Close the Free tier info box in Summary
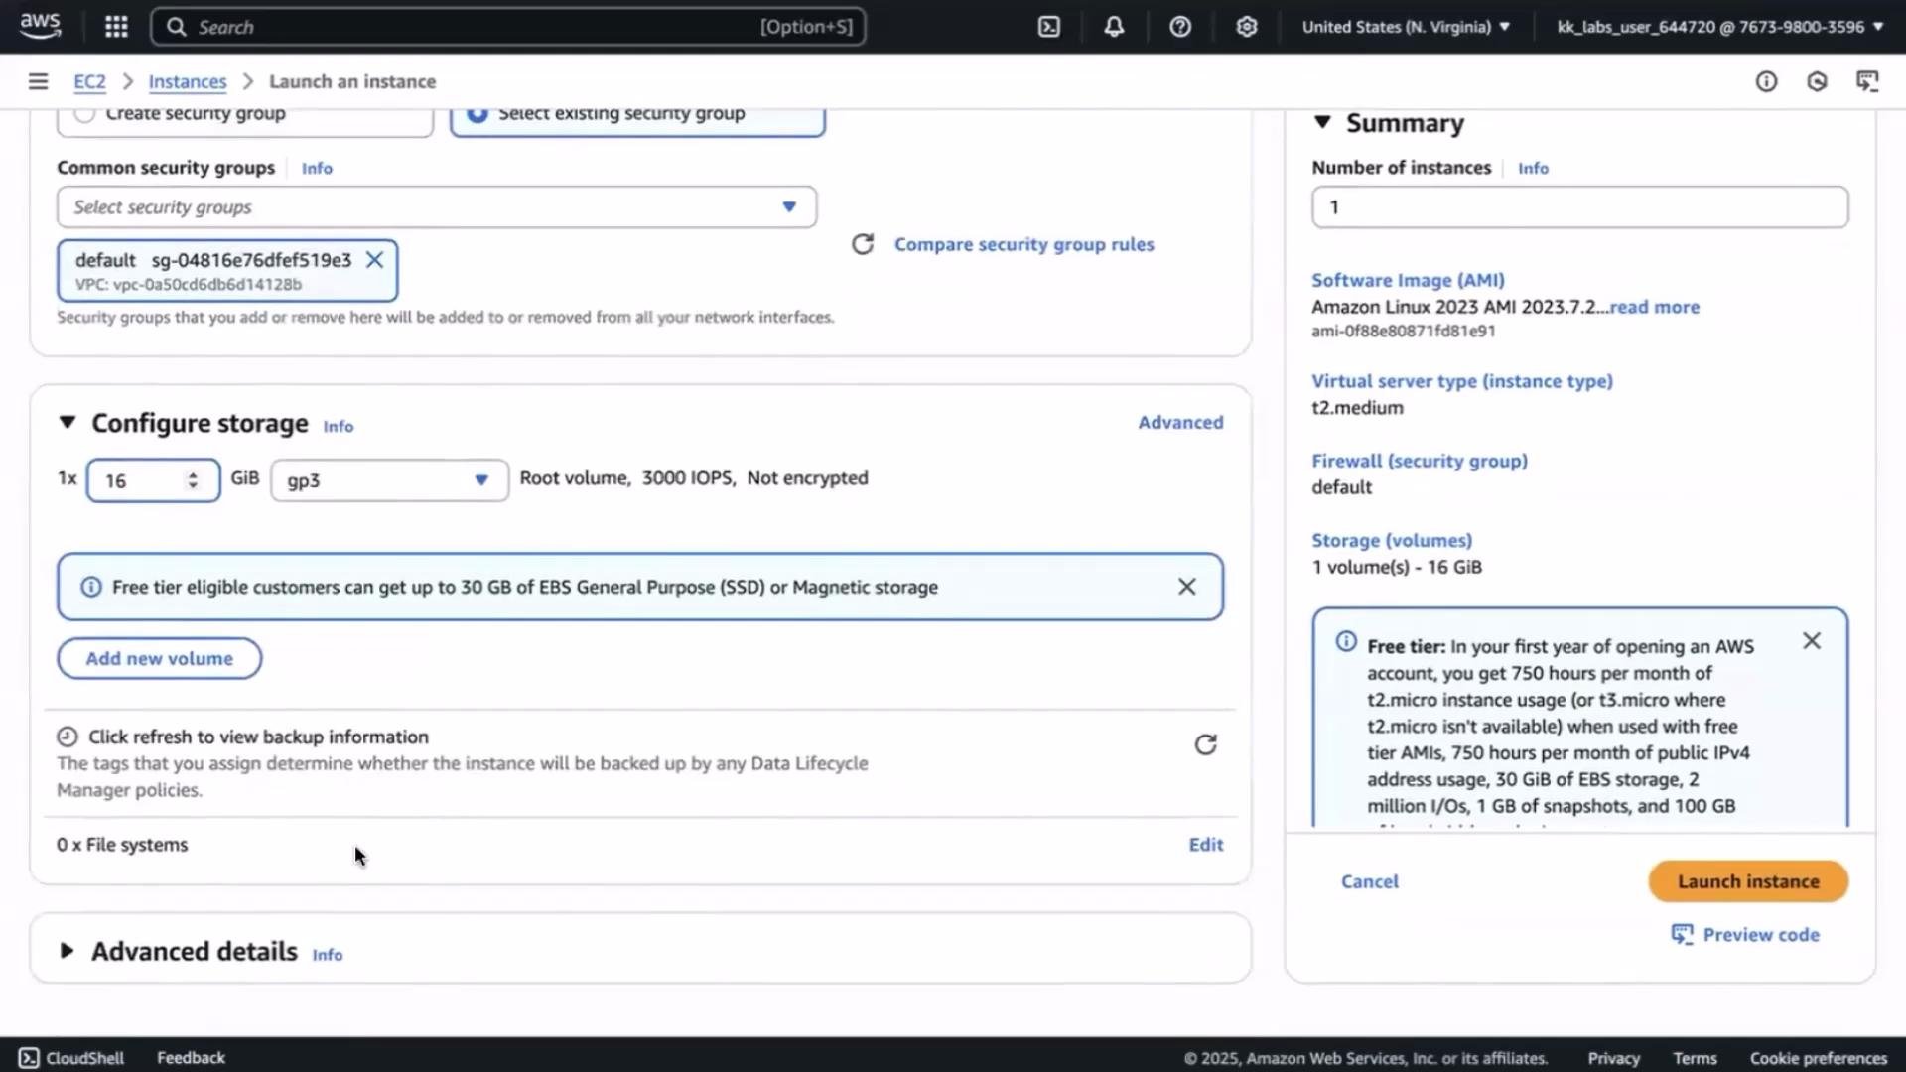Screen dimensions: 1906x1072 click(1812, 641)
